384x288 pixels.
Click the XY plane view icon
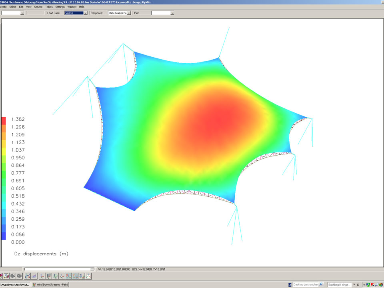(x=68, y=276)
